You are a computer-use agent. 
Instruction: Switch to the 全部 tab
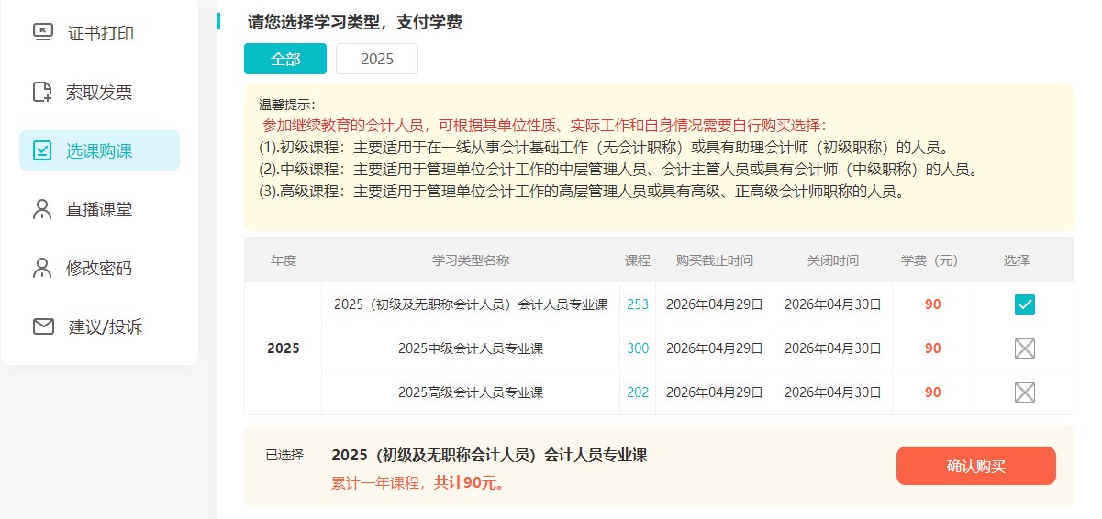pos(285,59)
